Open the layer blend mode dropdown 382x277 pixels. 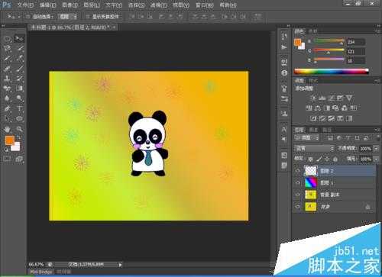point(314,148)
